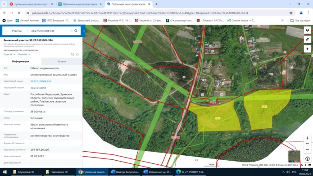Image resolution: width=313 pixels, height=176 pixels.
Task: Open Крутикова Е.Н folder in taskbar
Action: (27, 172)
